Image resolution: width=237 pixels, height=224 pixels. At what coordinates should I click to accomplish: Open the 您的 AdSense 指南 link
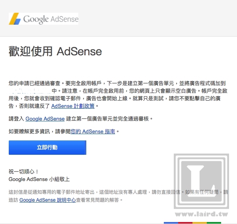(x=93, y=131)
